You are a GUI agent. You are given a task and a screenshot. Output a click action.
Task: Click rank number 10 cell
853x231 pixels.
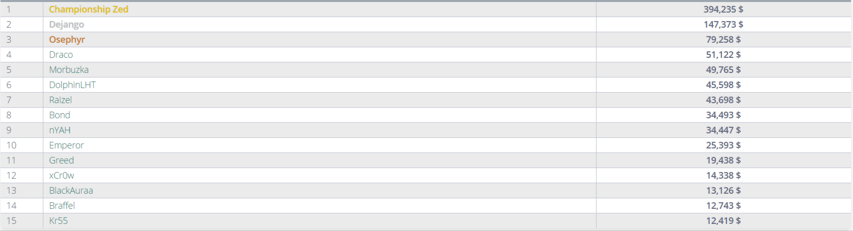click(x=12, y=145)
